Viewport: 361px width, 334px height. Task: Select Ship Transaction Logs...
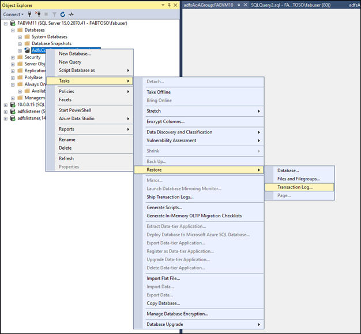(x=199, y=197)
